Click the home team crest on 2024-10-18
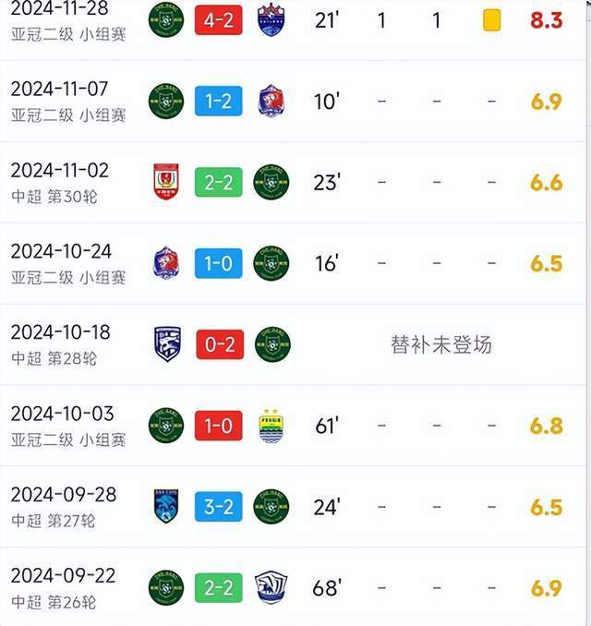This screenshot has height=626, width=591. click(x=166, y=344)
